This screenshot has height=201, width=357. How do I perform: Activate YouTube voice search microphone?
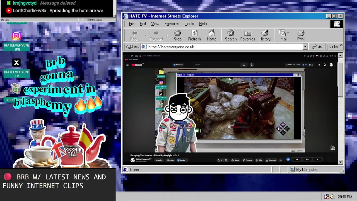click(252, 65)
